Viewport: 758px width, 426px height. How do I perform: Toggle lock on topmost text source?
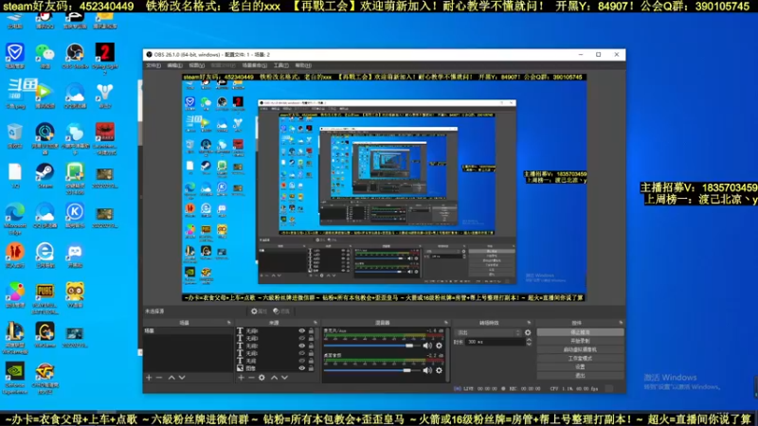pos(311,330)
